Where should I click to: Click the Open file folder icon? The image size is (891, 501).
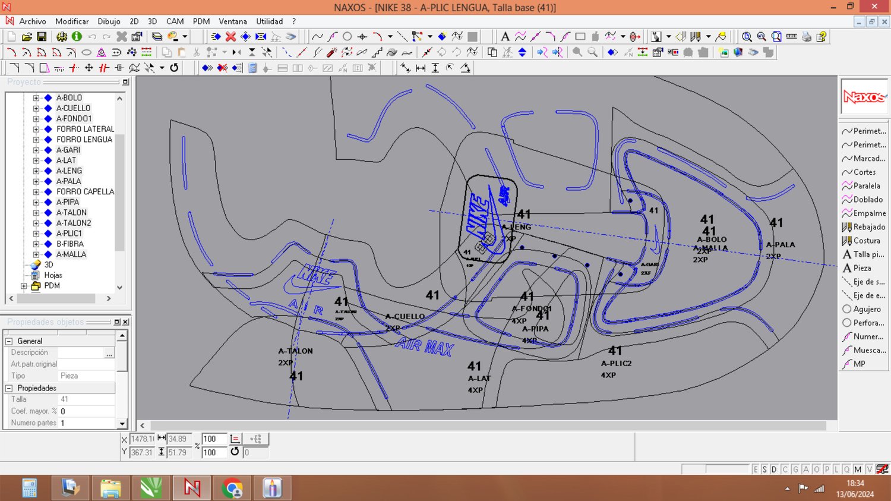27,37
